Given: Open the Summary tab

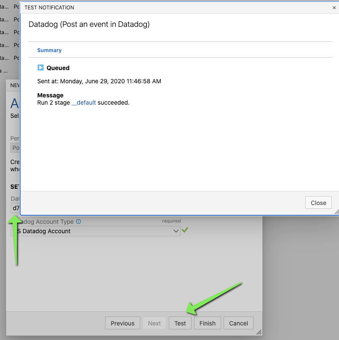Looking at the screenshot, I should pyautogui.click(x=49, y=50).
